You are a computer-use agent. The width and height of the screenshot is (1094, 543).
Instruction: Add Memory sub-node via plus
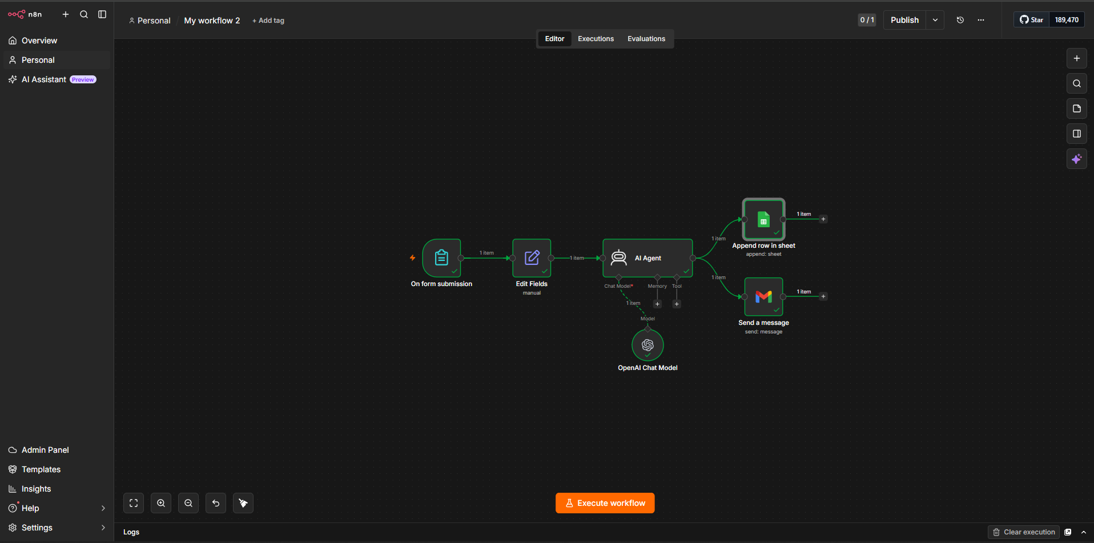657,304
